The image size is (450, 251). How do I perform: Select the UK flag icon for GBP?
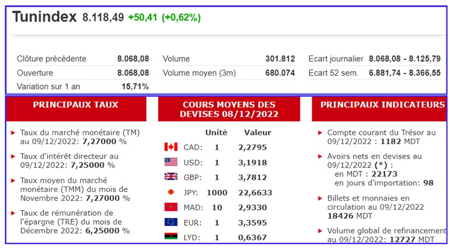[x=171, y=176]
